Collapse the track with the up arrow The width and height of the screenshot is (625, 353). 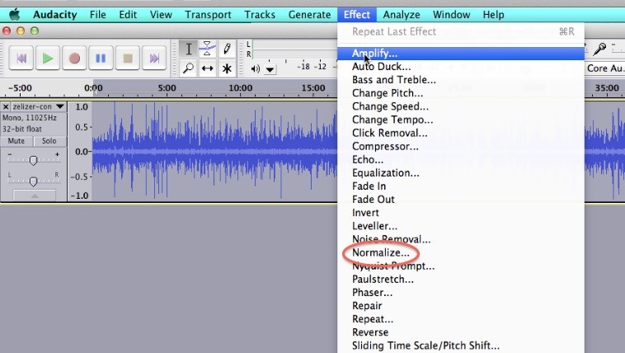tap(35, 195)
